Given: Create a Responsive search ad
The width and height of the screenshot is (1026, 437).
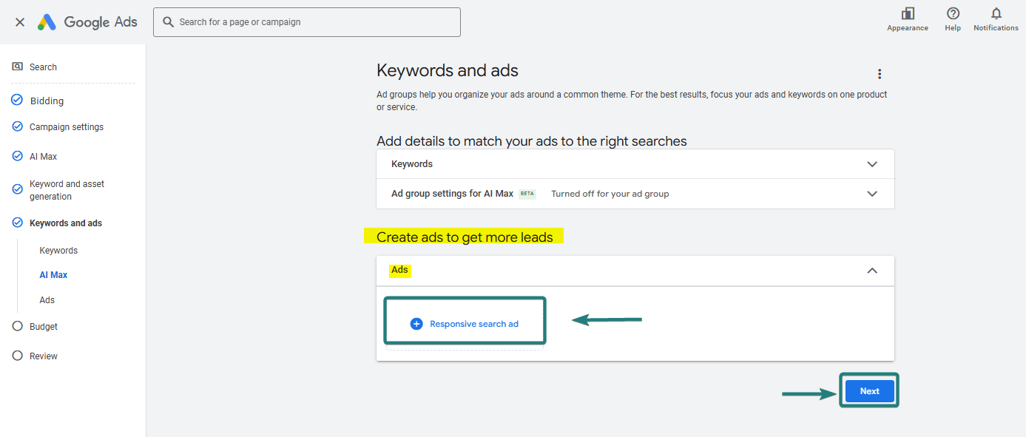Looking at the screenshot, I should (x=465, y=323).
